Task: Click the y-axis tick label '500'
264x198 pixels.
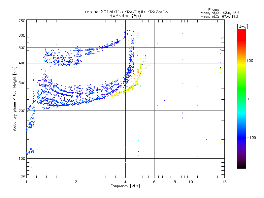Action: [x=22, y=48]
